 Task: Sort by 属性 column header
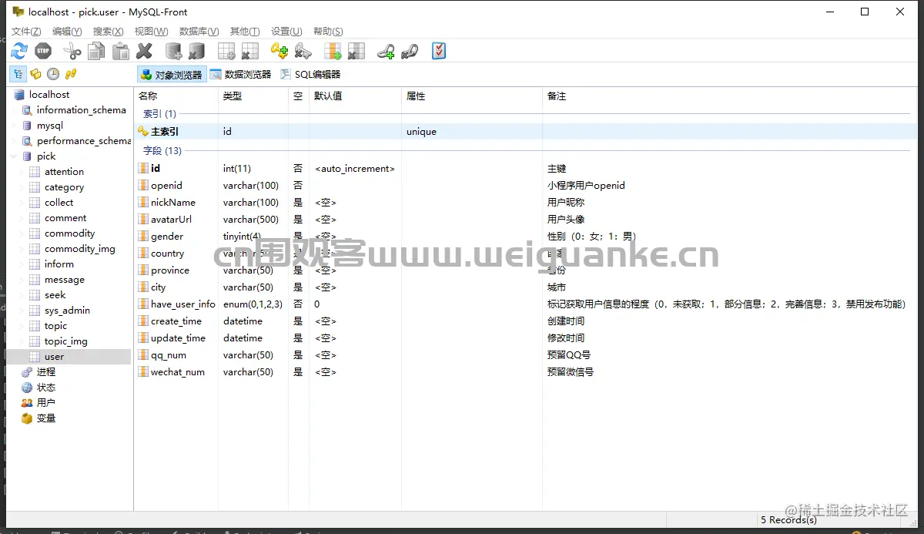[x=472, y=96]
